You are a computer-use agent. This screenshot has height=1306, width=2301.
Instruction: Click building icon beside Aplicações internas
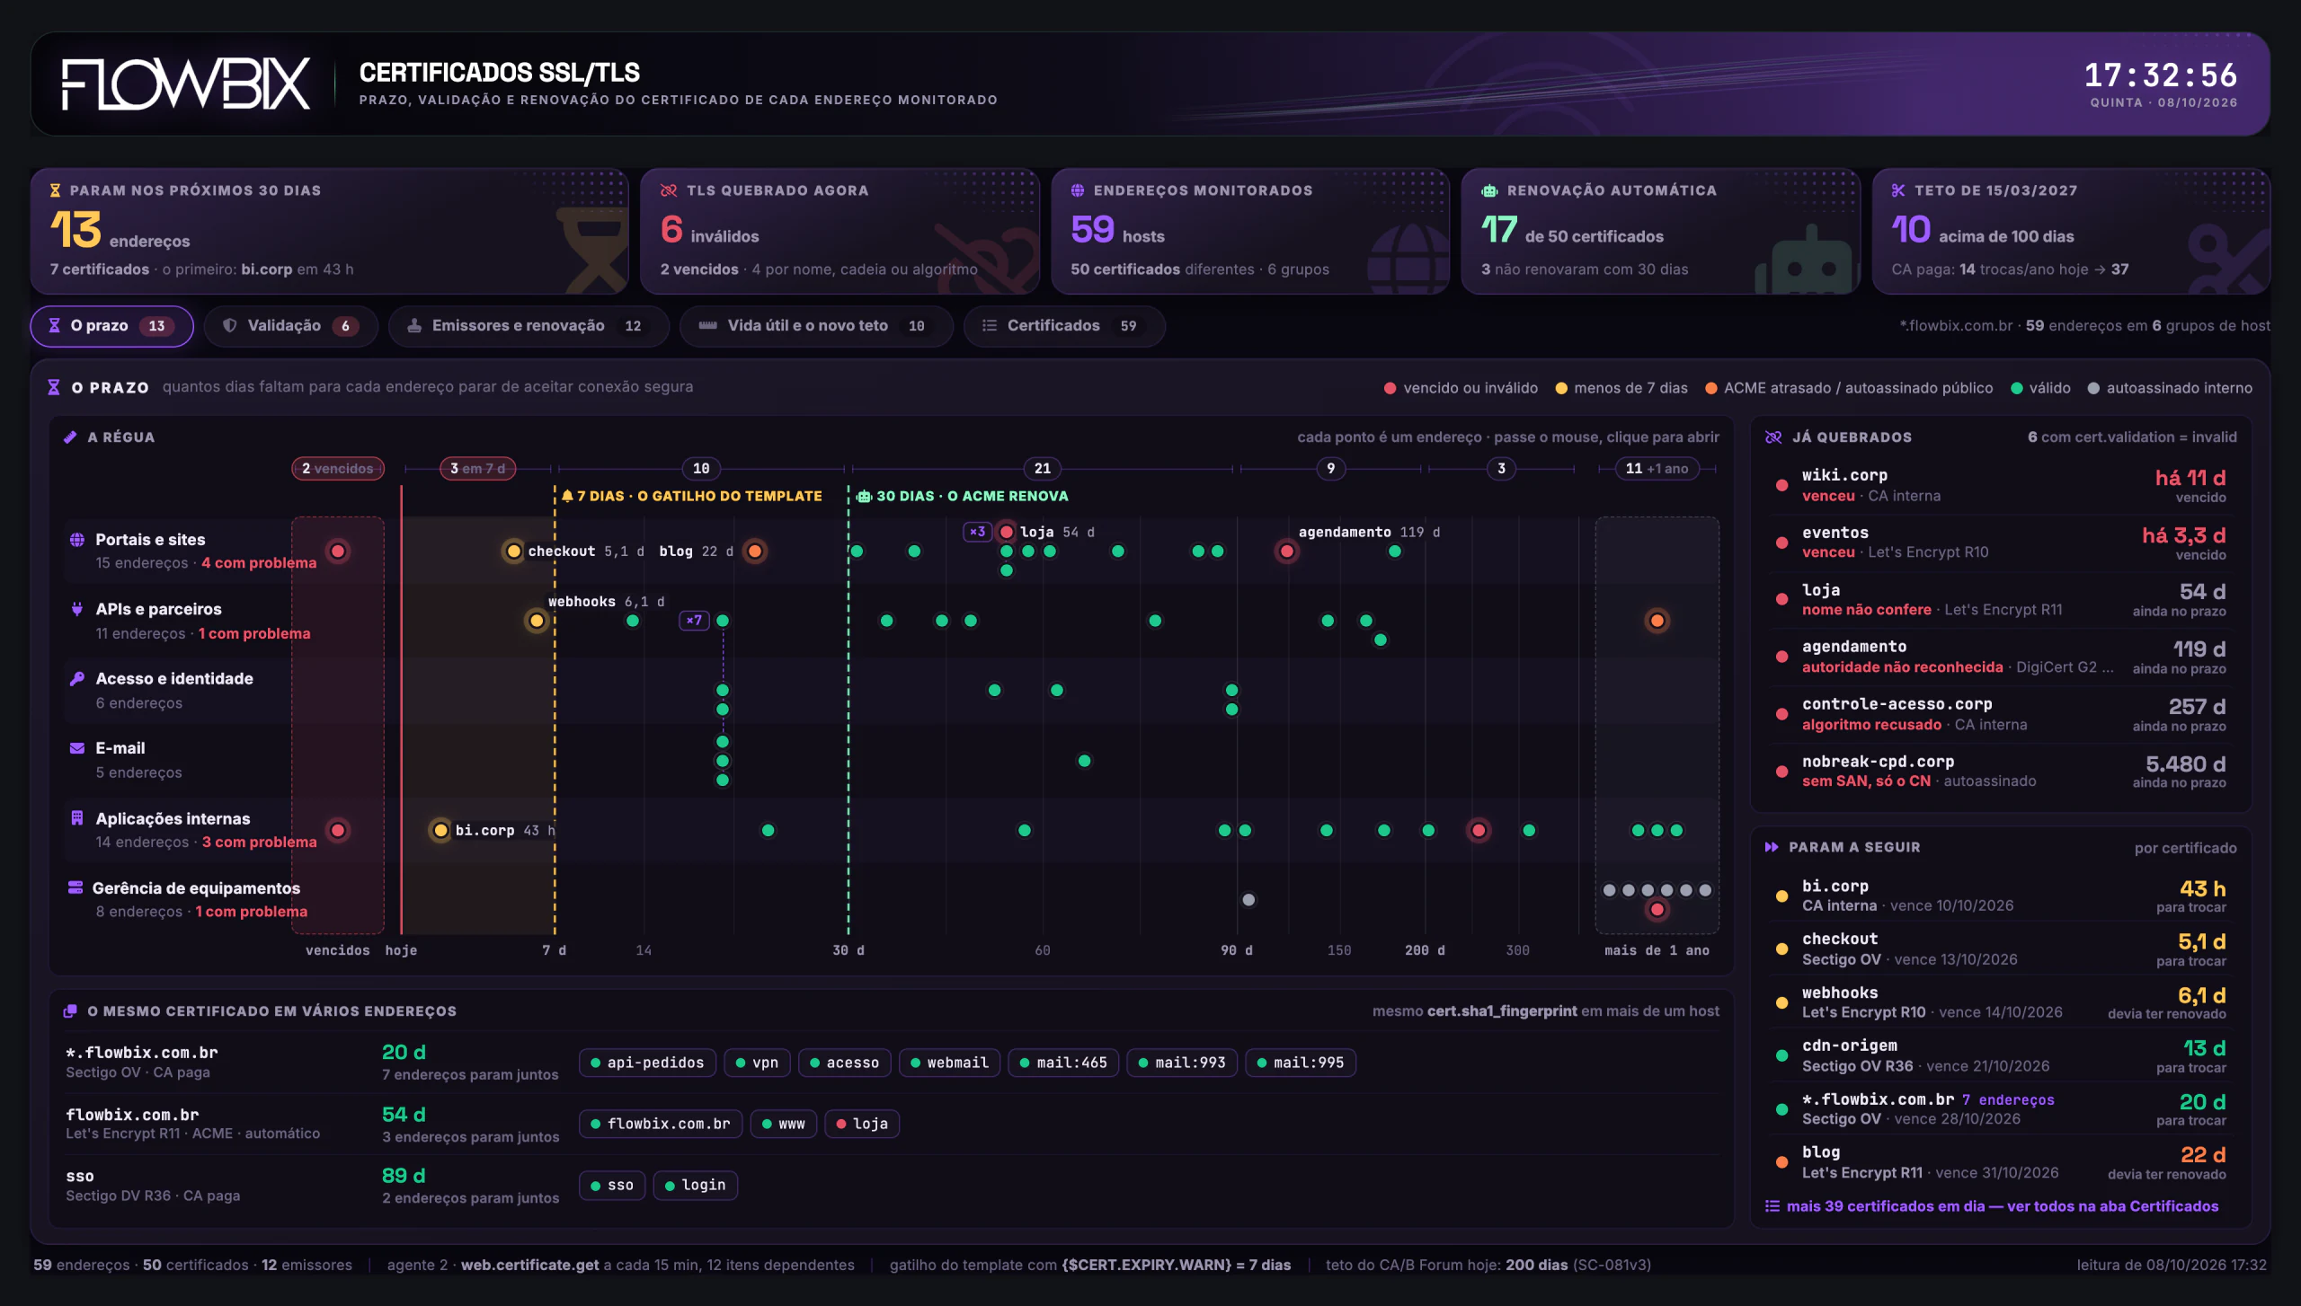click(77, 818)
